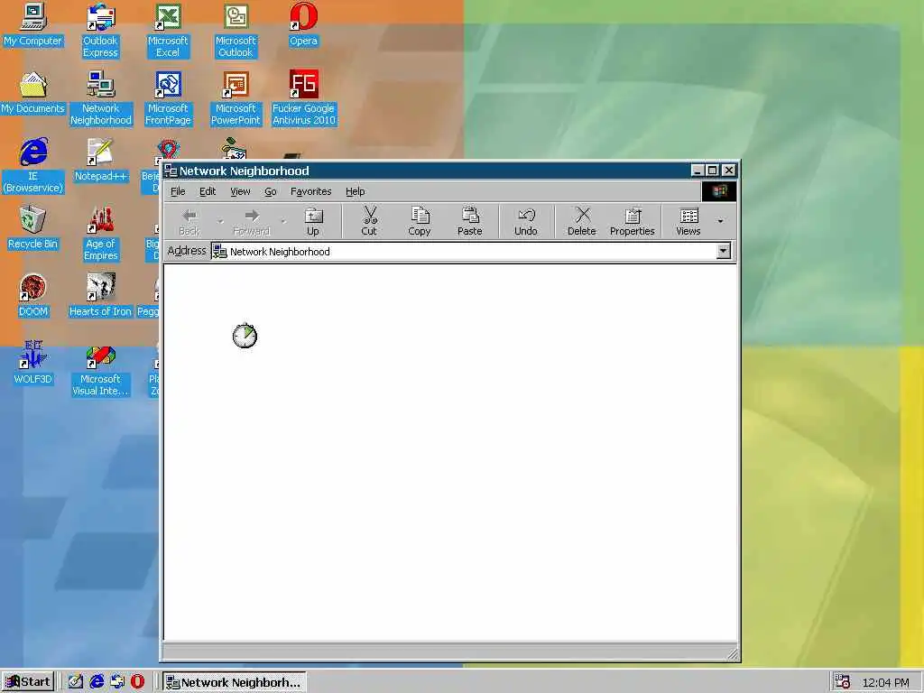Click the Delete toolbar button
Image resolution: width=924 pixels, height=693 pixels.
pos(582,222)
